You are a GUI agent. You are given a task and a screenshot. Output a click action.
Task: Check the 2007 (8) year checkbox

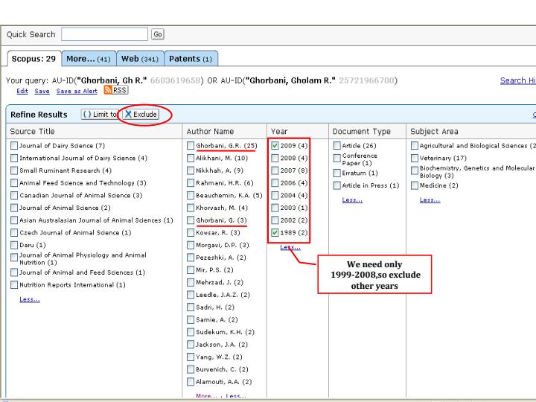(x=275, y=170)
